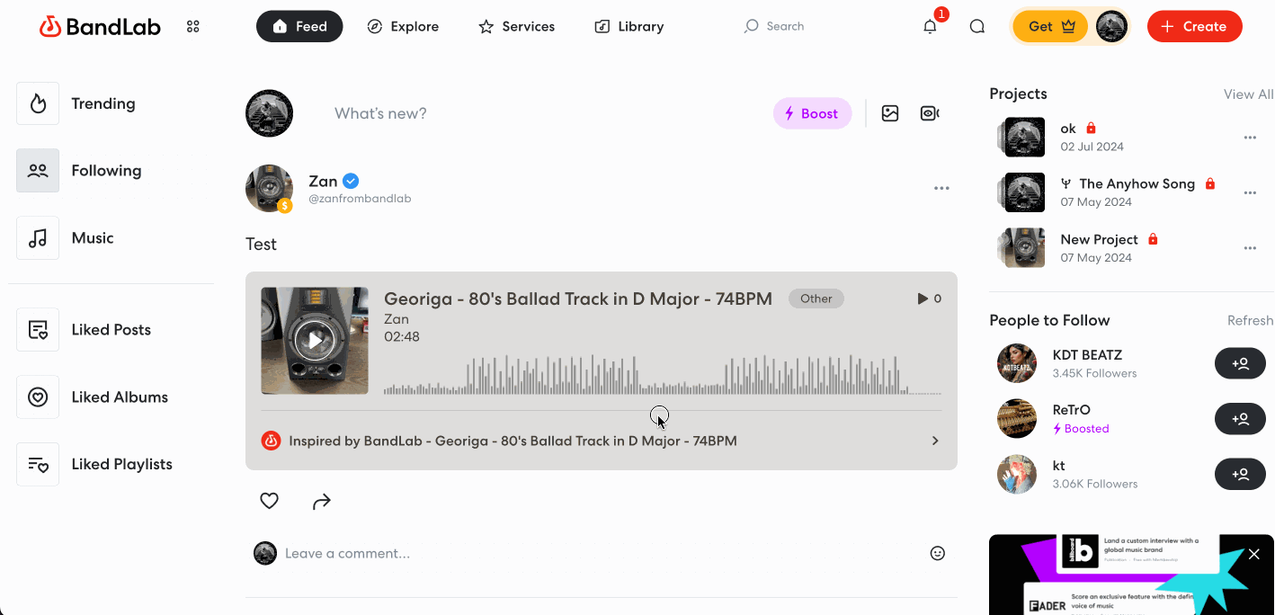The height and width of the screenshot is (615, 1275).
Task: Open the 'ok' project
Action: coord(1068,129)
